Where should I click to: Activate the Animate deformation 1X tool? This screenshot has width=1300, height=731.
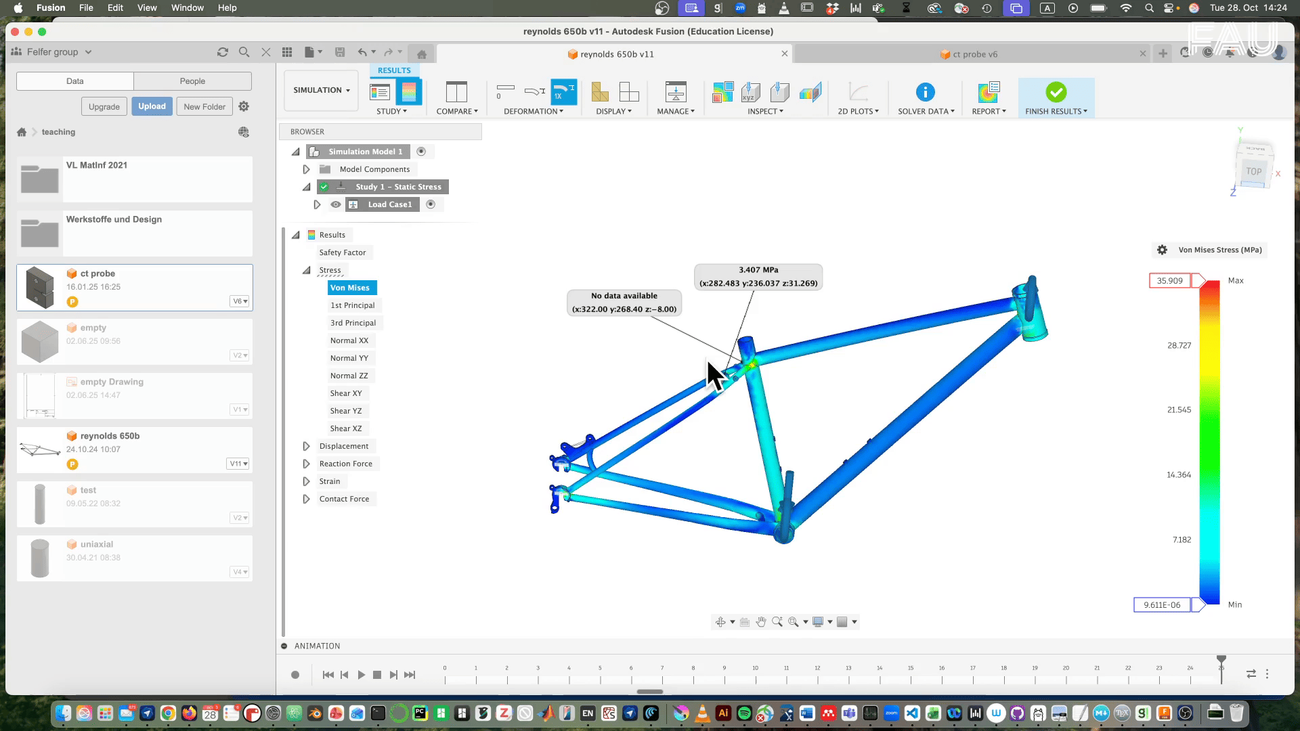tap(564, 91)
